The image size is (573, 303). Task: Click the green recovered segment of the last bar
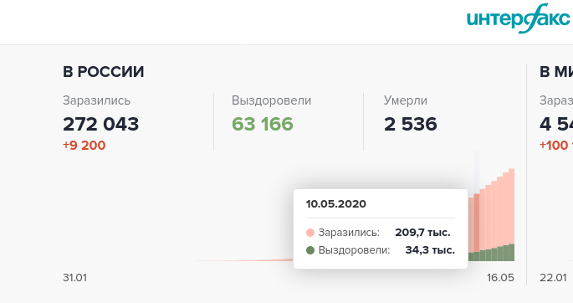click(512, 253)
